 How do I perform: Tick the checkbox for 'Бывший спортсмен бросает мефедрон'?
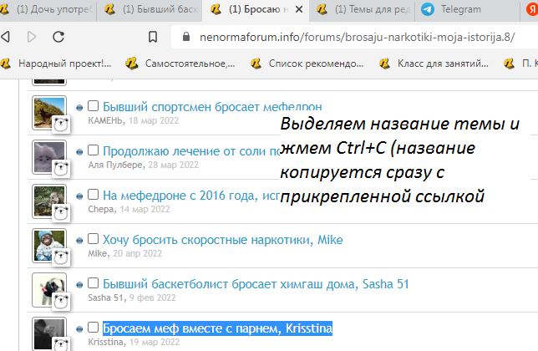coord(93,106)
